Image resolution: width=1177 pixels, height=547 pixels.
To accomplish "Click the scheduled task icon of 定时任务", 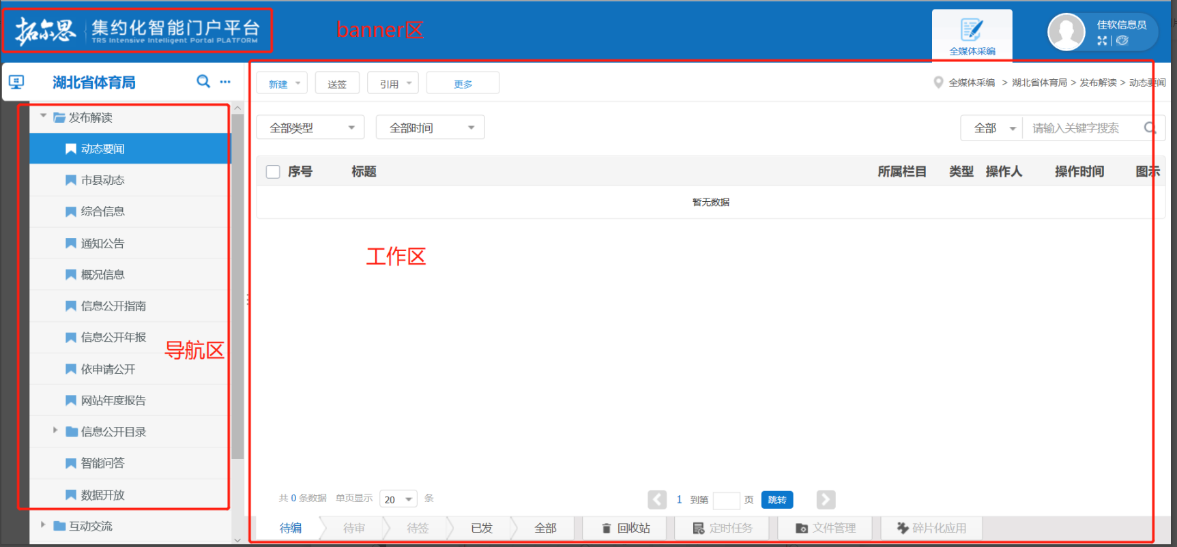I will pyautogui.click(x=698, y=528).
